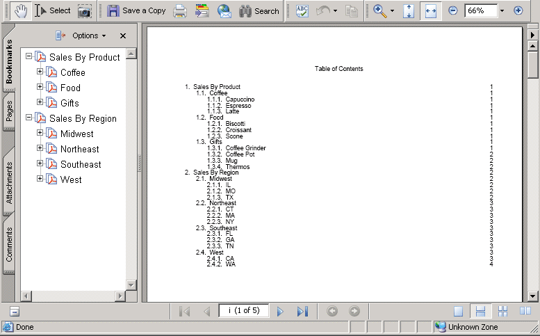Click the page number input field
This screenshot has height=336, width=540.
243,311
